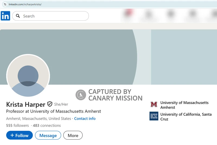
Task: Click the verification shield badge beside the name
Action: [x=50, y=104]
